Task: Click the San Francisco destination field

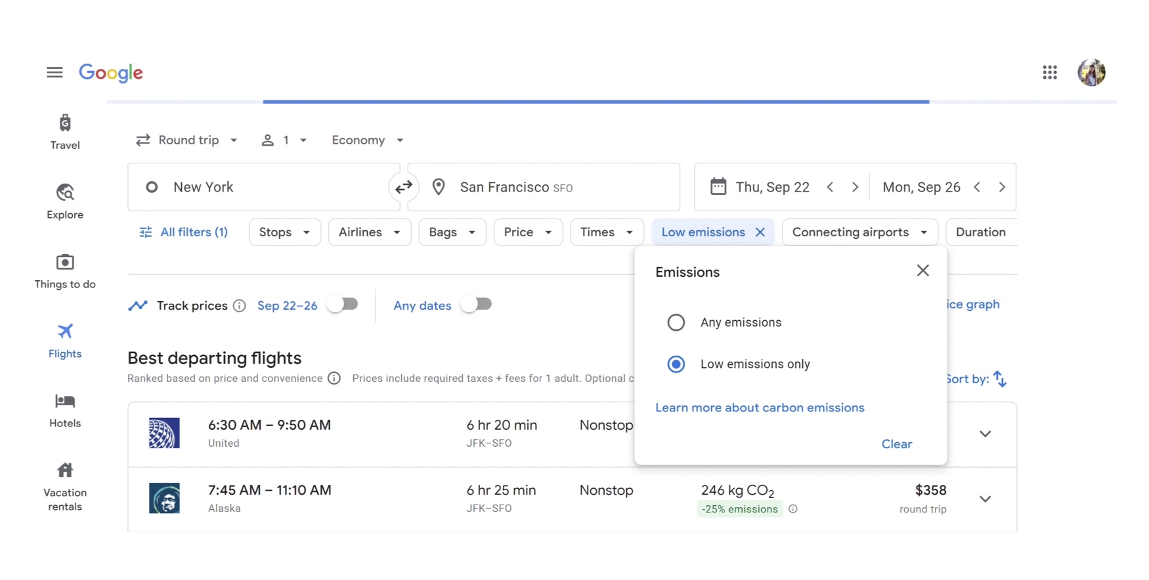Action: [x=545, y=187]
